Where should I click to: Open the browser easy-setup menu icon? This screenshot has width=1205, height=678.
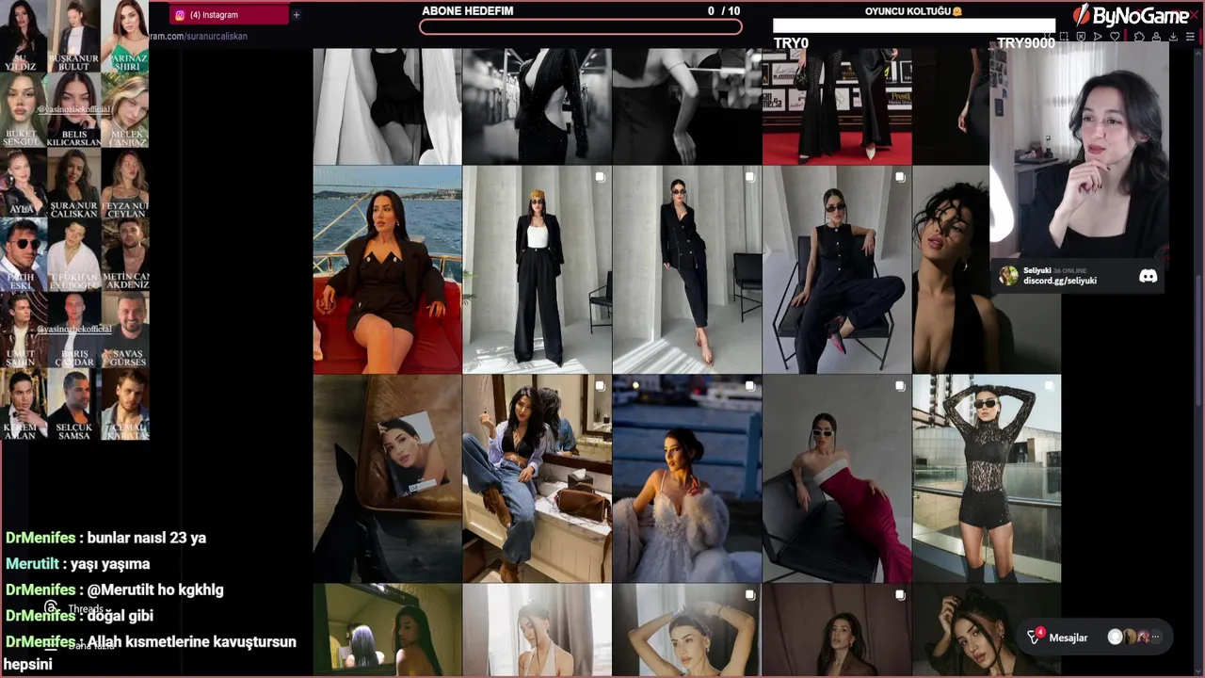coord(1190,37)
